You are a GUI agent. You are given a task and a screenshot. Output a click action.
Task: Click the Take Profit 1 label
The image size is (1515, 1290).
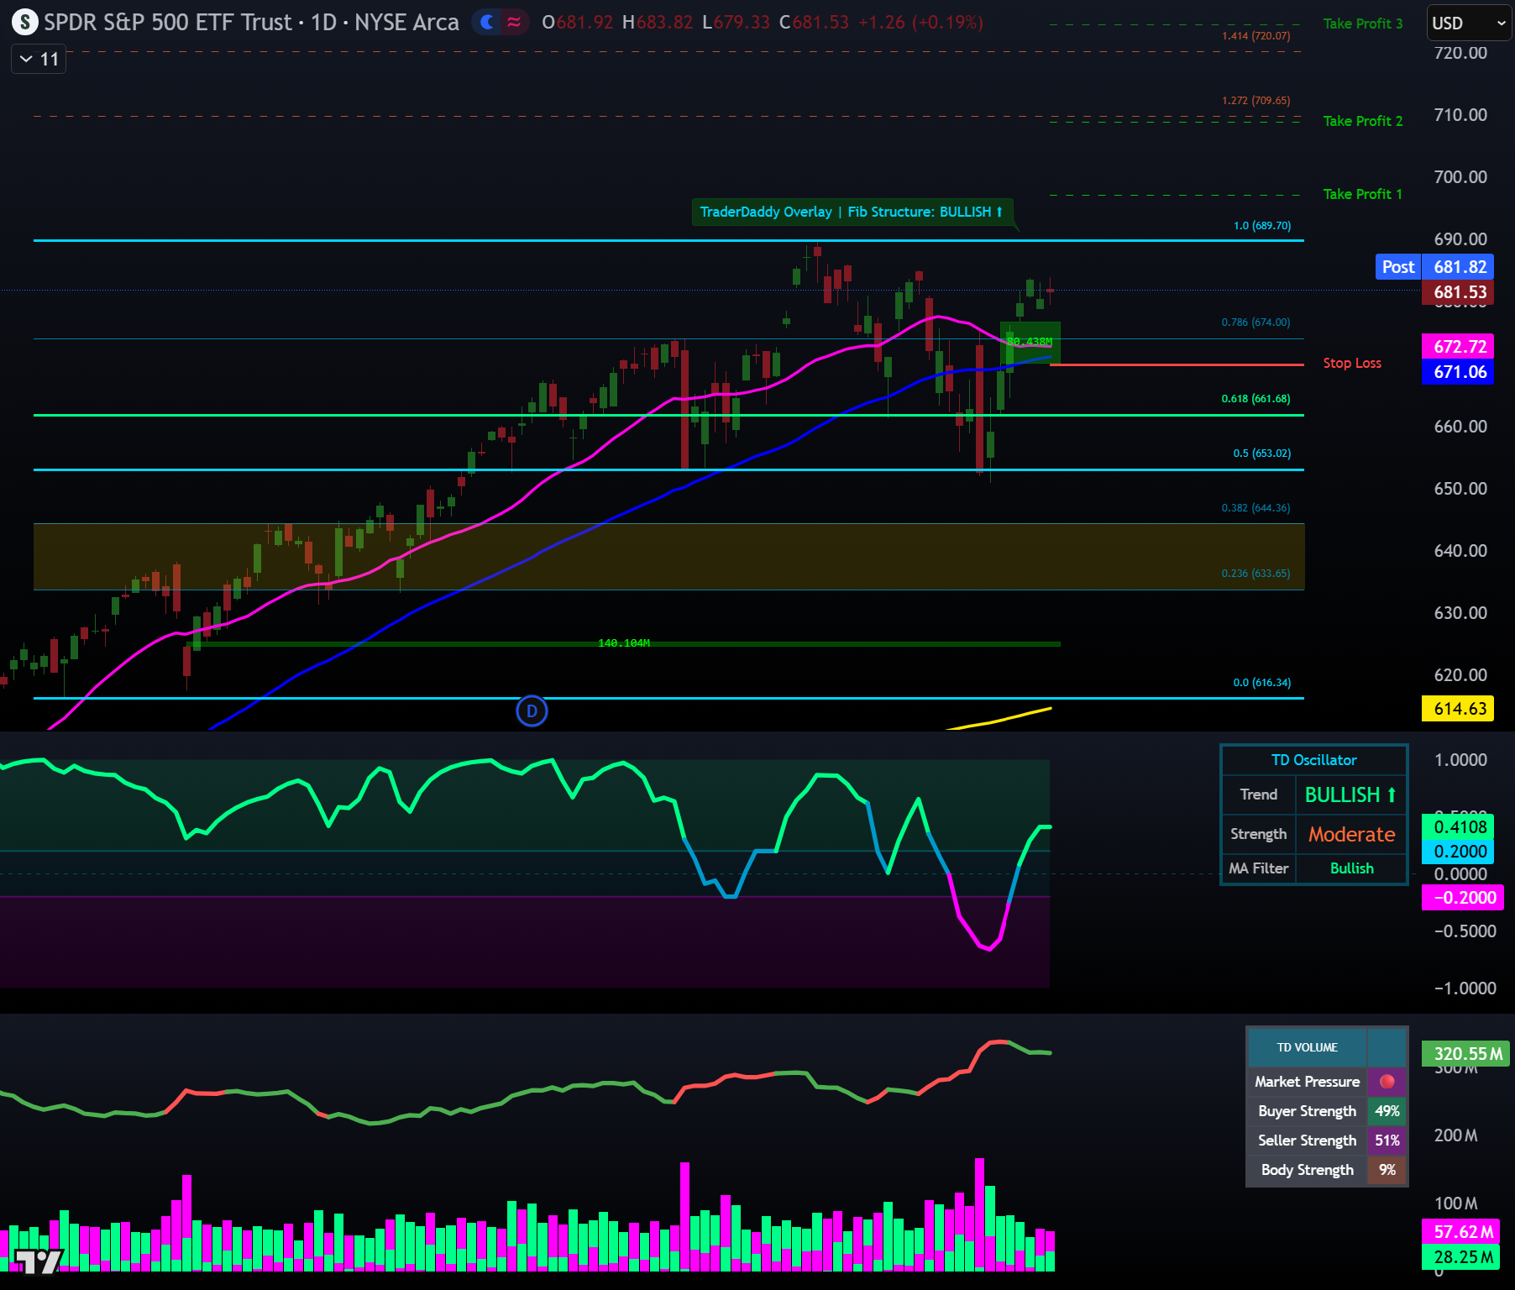(1361, 194)
